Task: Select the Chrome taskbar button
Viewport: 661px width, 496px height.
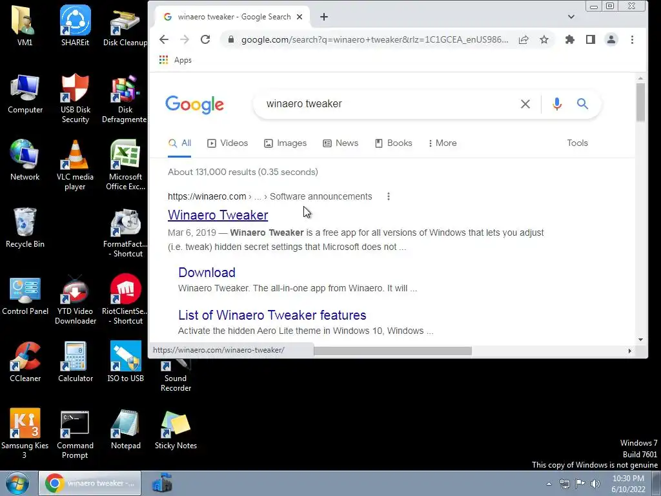Action: click(x=90, y=483)
